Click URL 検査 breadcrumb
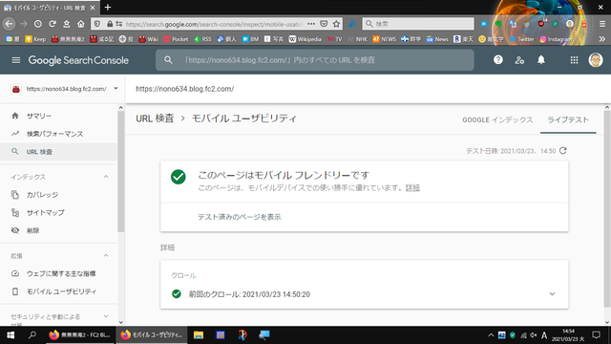The height and width of the screenshot is (344, 611). pyautogui.click(x=155, y=118)
